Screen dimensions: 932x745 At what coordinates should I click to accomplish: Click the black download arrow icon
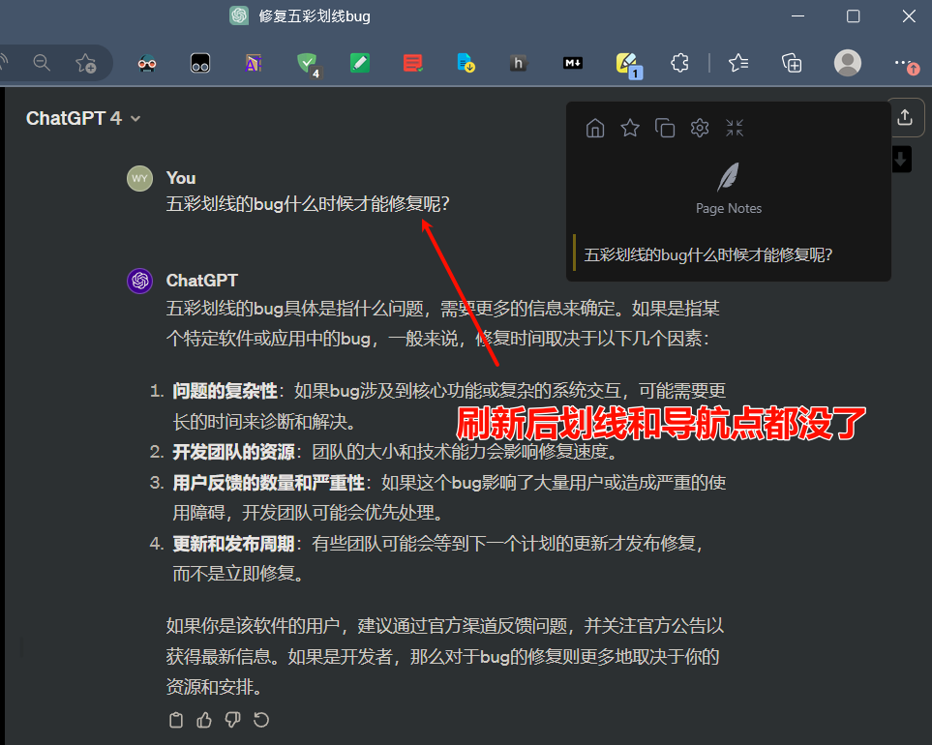[901, 160]
